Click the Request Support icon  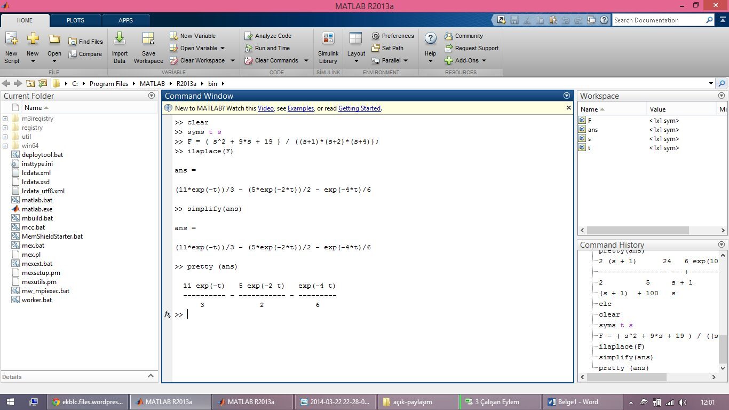pos(449,48)
